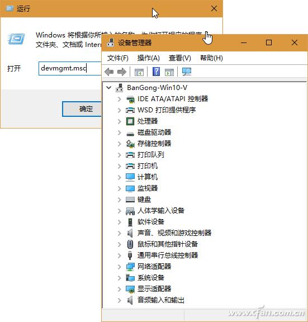Expand the 系统设备 node arrow
Image resolution: width=308 pixels, height=322 pixels.
click(x=120, y=278)
